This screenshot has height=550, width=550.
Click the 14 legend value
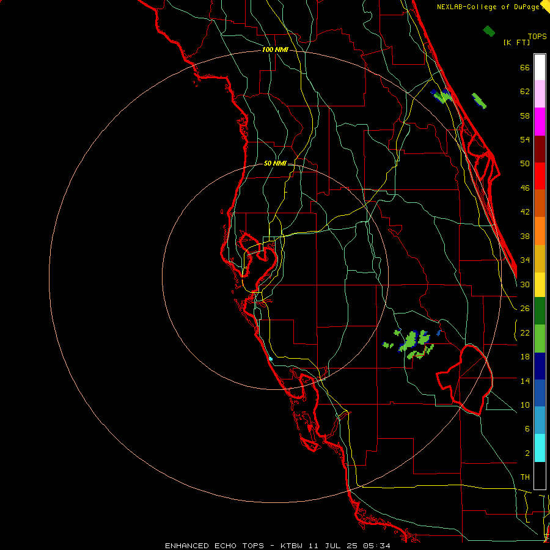[525, 381]
